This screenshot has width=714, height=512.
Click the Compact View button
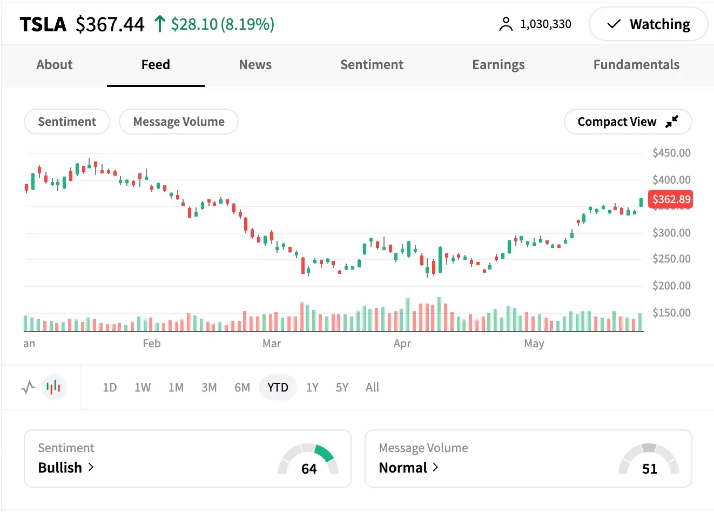(x=628, y=122)
